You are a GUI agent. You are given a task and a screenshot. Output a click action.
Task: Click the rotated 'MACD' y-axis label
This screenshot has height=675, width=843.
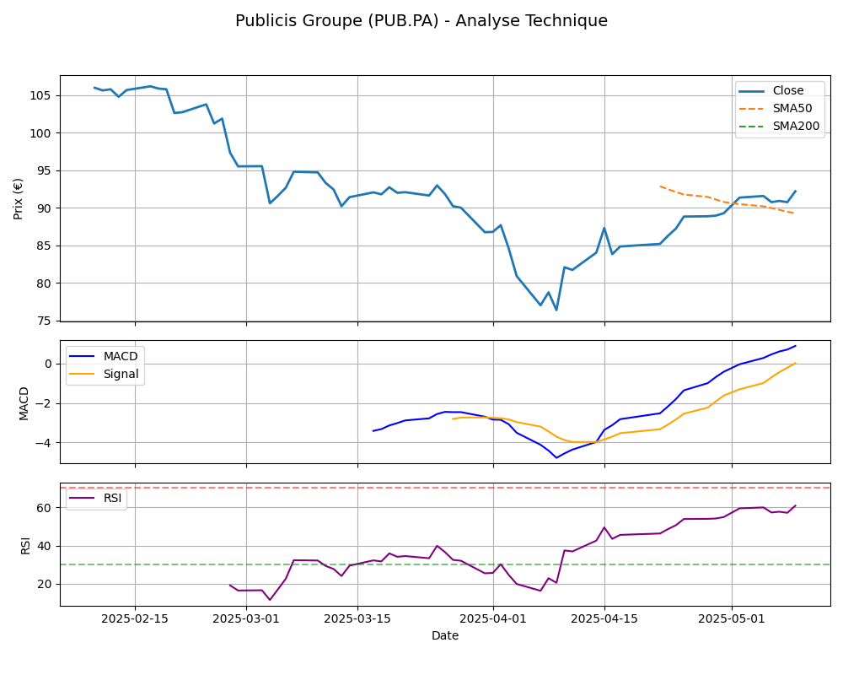24,403
